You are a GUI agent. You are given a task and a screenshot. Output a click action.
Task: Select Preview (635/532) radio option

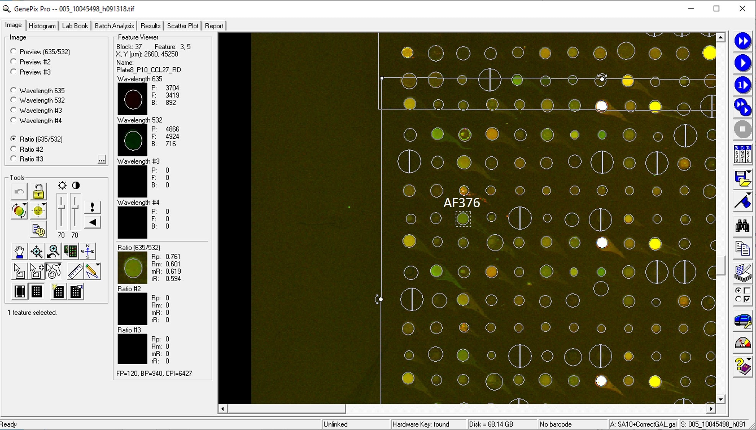pyautogui.click(x=14, y=51)
